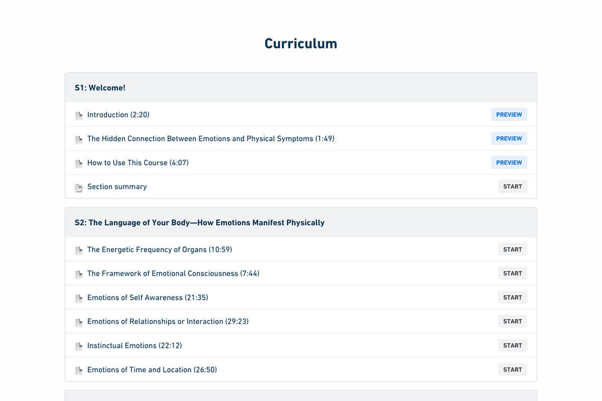Preview the Introduction lesson
Image resolution: width=602 pixels, height=401 pixels.
509,114
